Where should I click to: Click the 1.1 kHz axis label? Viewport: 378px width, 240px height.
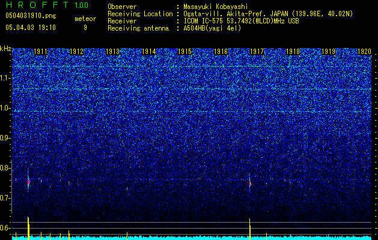(5, 78)
